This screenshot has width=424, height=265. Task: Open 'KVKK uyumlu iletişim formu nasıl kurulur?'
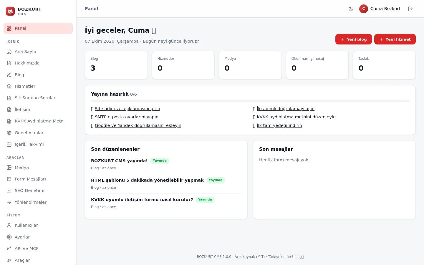point(142,200)
